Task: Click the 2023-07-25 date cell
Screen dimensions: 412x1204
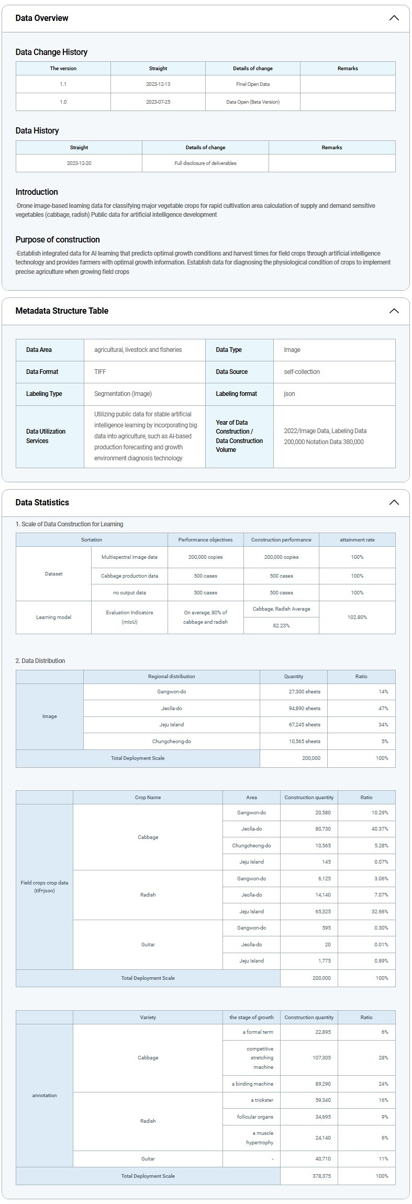Action: pos(158,102)
